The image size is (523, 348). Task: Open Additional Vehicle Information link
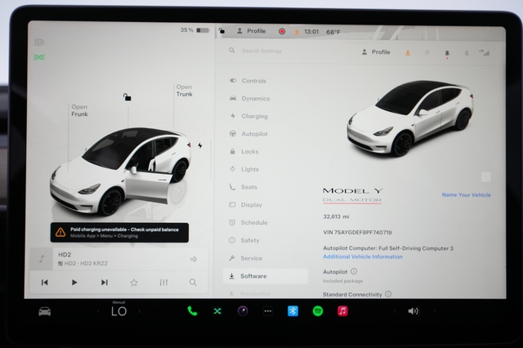363,257
